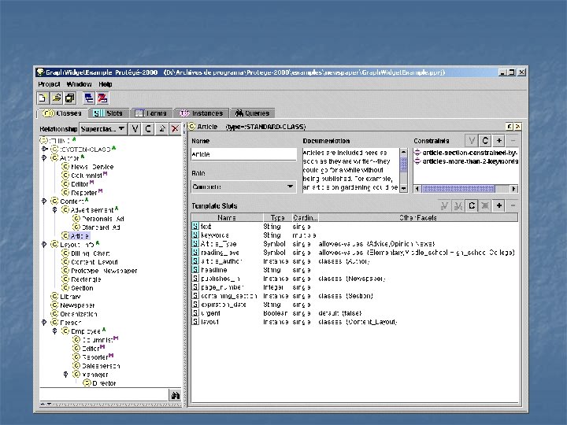Click the Save Project toolbar icon
Screen dimensions: 567x425
[x=69, y=98]
